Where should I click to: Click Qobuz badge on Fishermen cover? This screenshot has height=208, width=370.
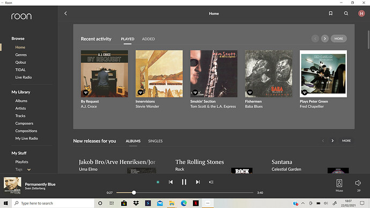(250, 92)
